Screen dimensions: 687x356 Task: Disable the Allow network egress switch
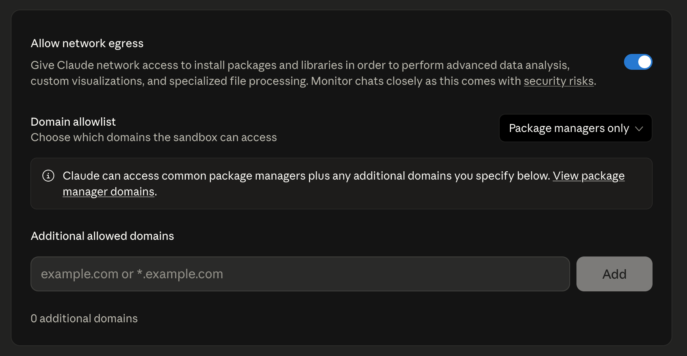tap(638, 62)
